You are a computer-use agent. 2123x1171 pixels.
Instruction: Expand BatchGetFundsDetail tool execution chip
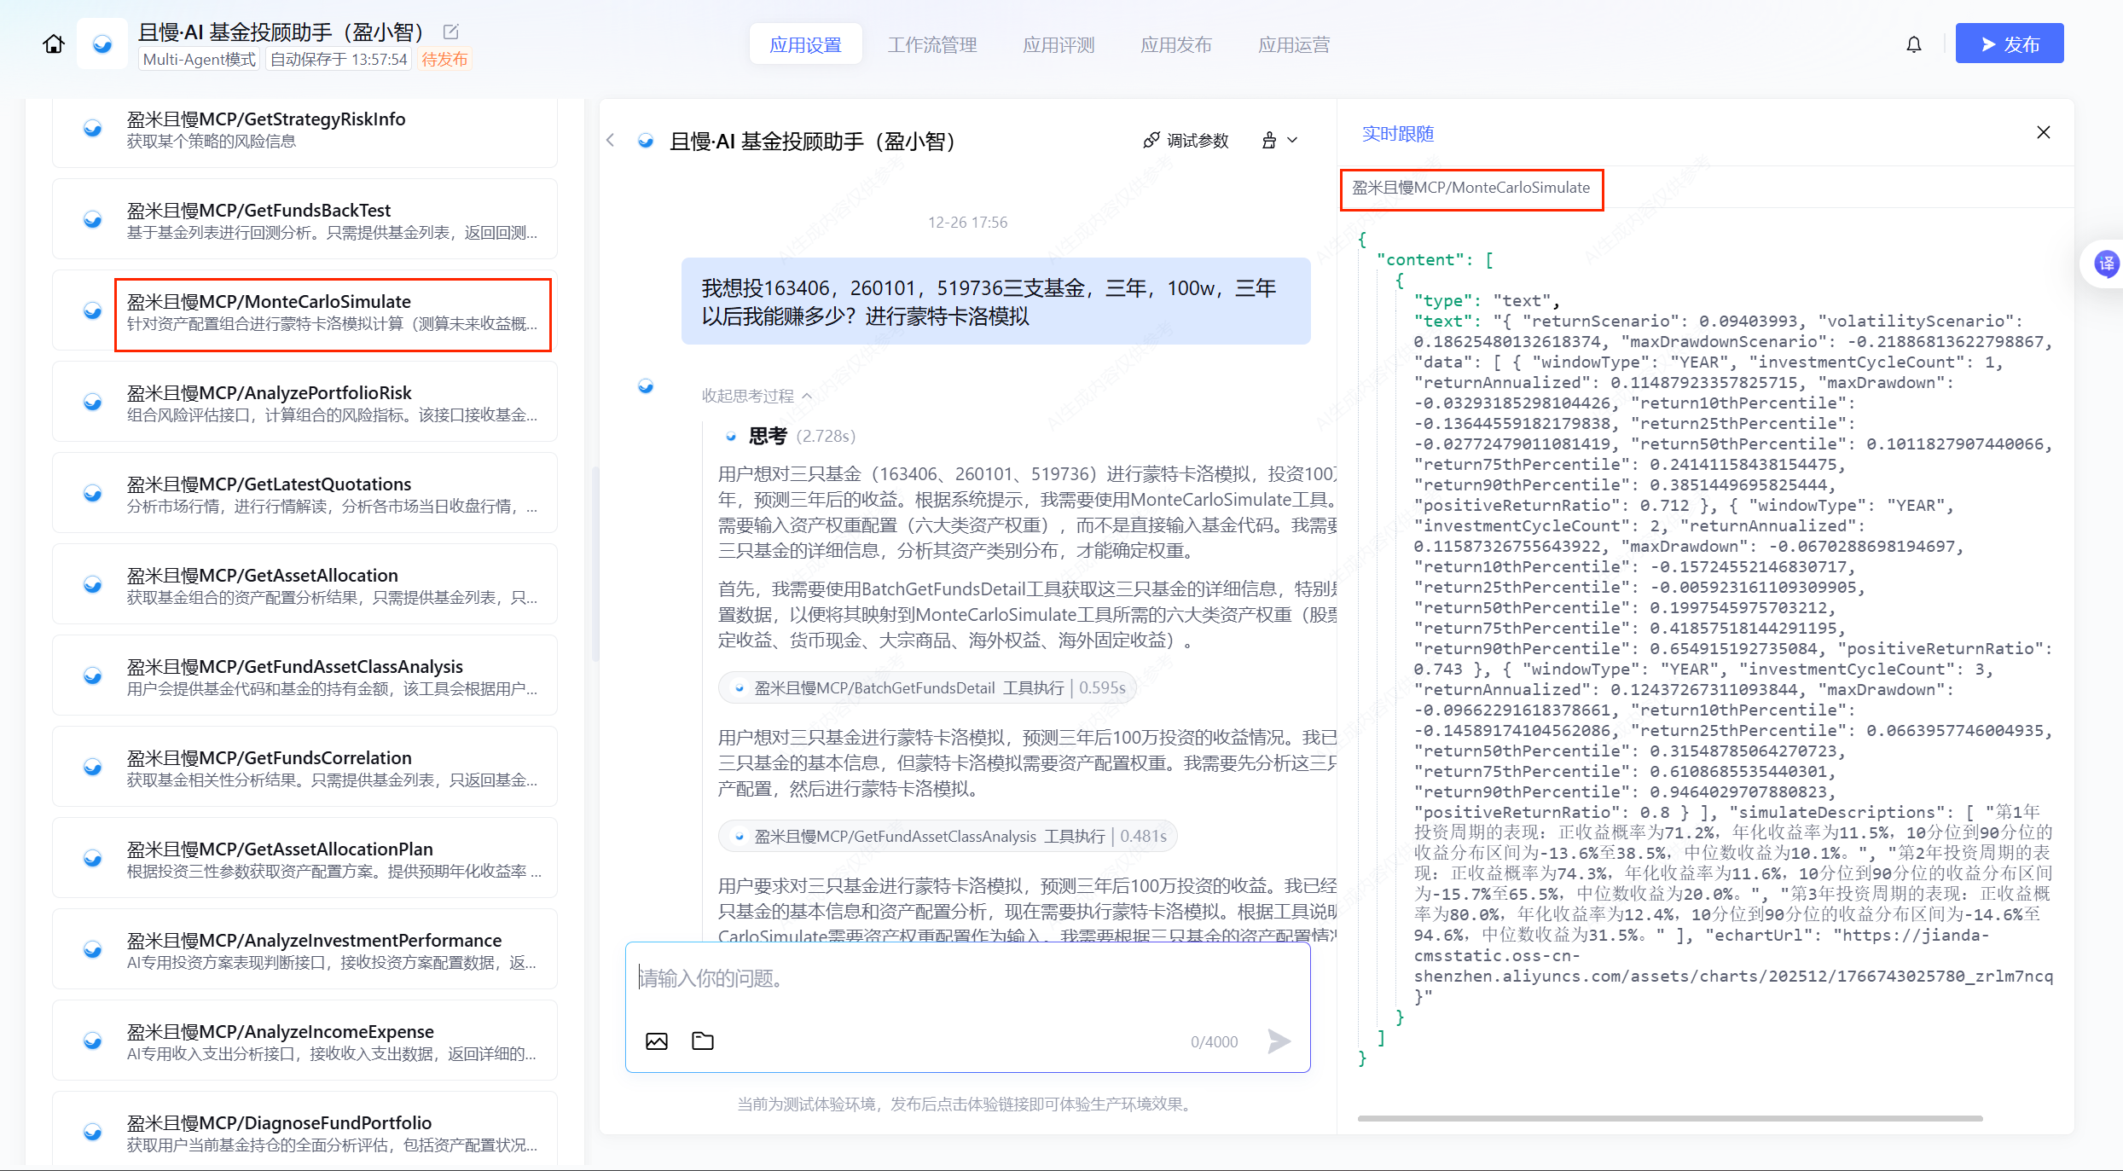coord(926,687)
